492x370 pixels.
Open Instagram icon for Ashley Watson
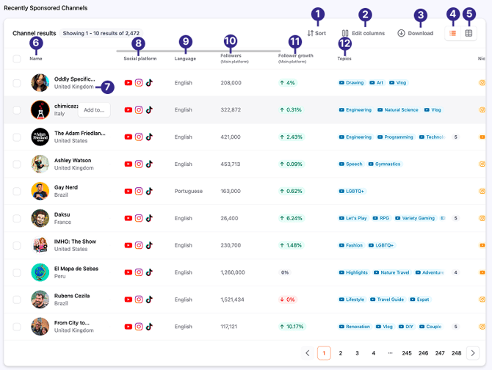pos(139,164)
